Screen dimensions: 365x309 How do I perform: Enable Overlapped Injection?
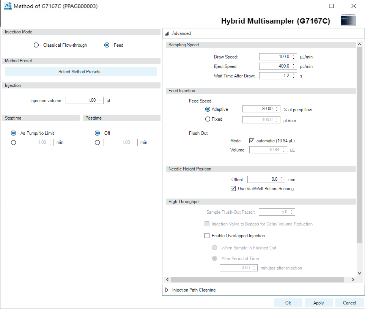pyautogui.click(x=207, y=235)
